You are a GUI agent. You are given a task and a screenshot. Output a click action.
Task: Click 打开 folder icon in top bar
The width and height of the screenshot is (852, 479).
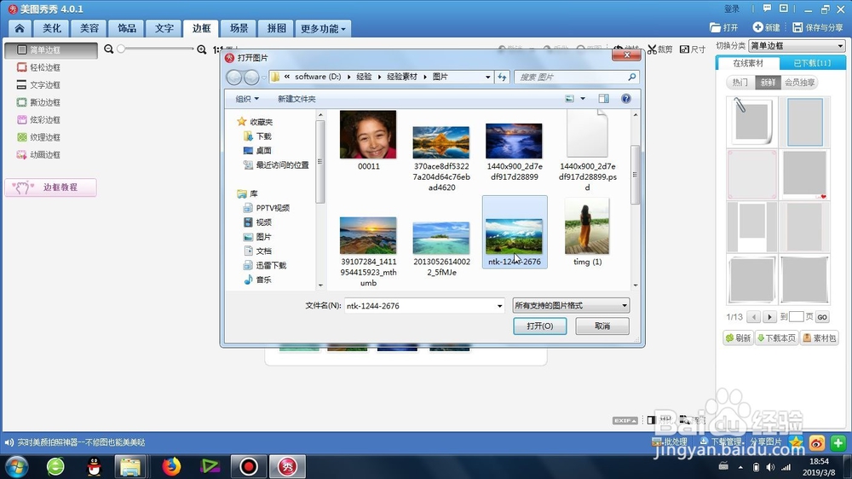pos(723,27)
